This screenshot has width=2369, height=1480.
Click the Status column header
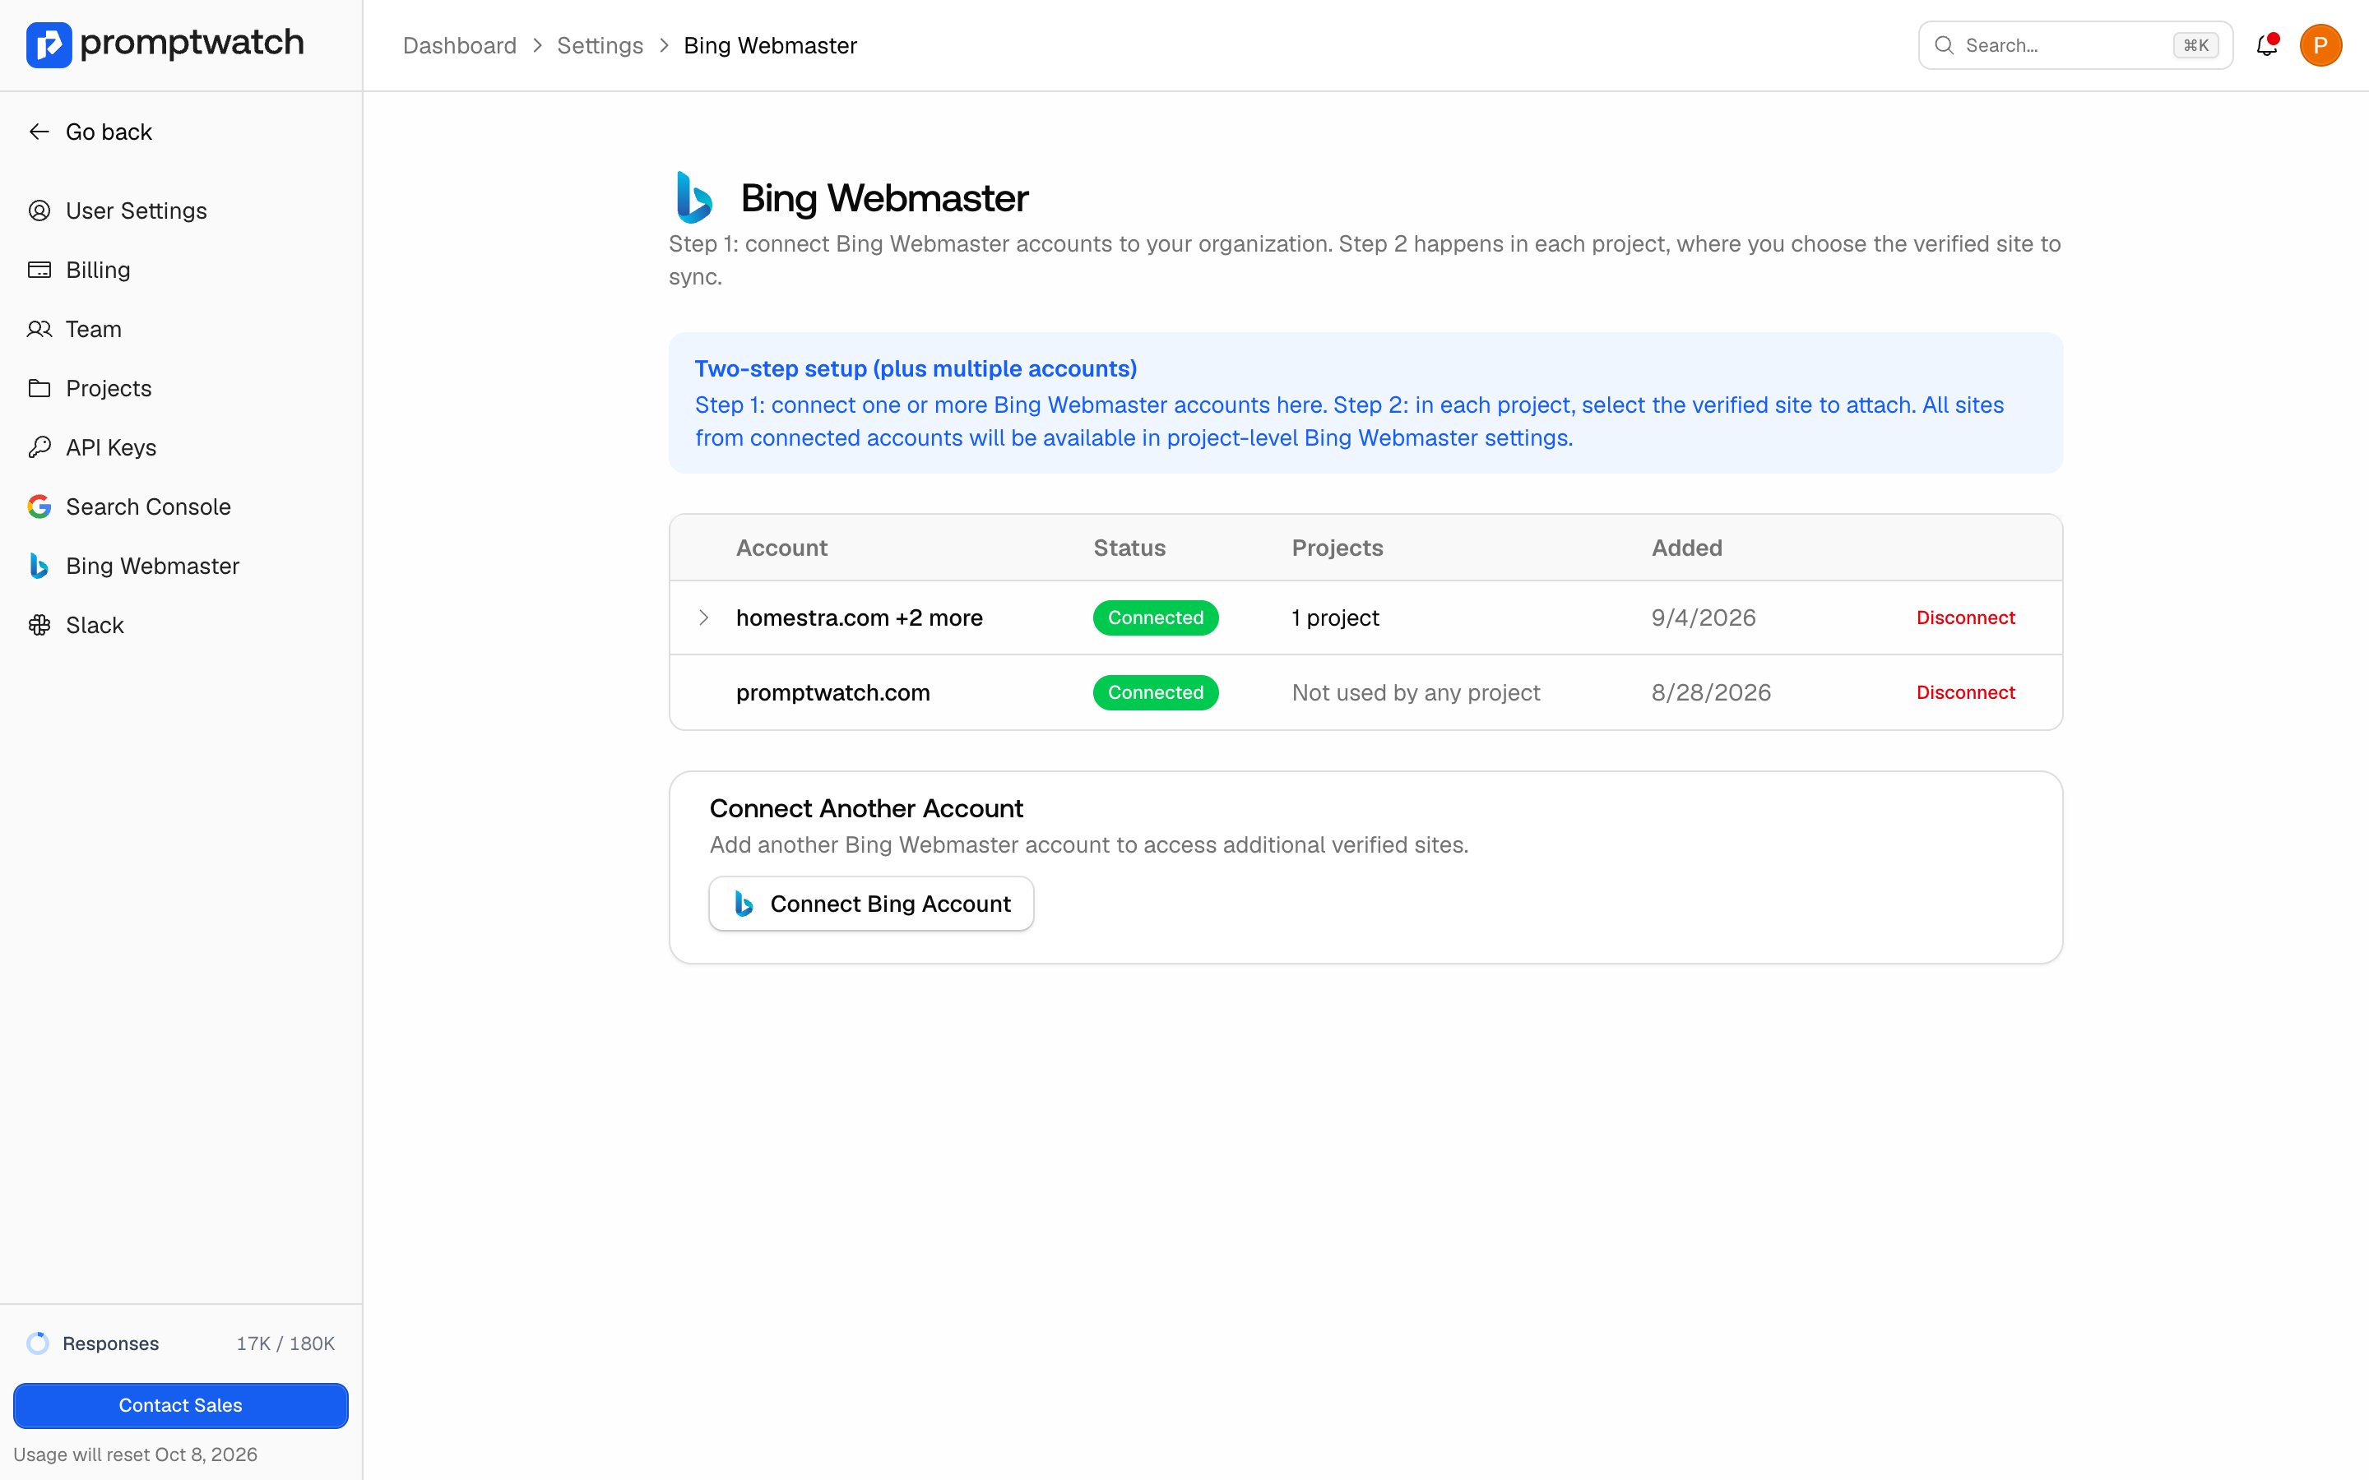coord(1129,548)
